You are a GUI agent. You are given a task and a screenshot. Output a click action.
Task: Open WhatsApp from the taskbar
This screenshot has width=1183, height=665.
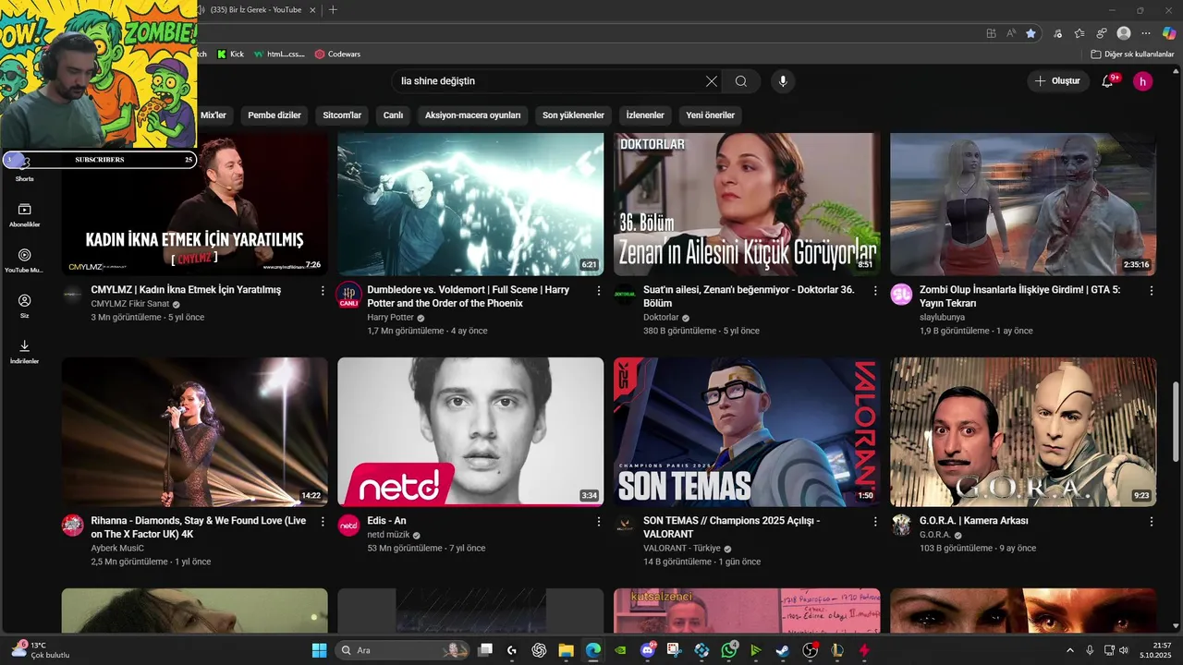coord(729,650)
